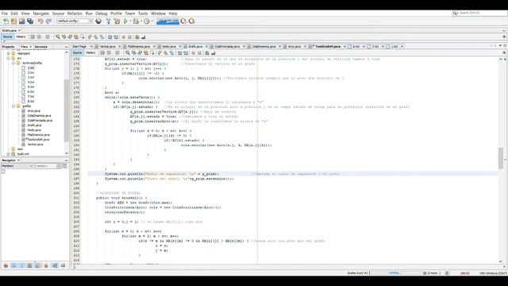
Task: Click the editor vertical scrollbar thumb
Action: pos(501,158)
